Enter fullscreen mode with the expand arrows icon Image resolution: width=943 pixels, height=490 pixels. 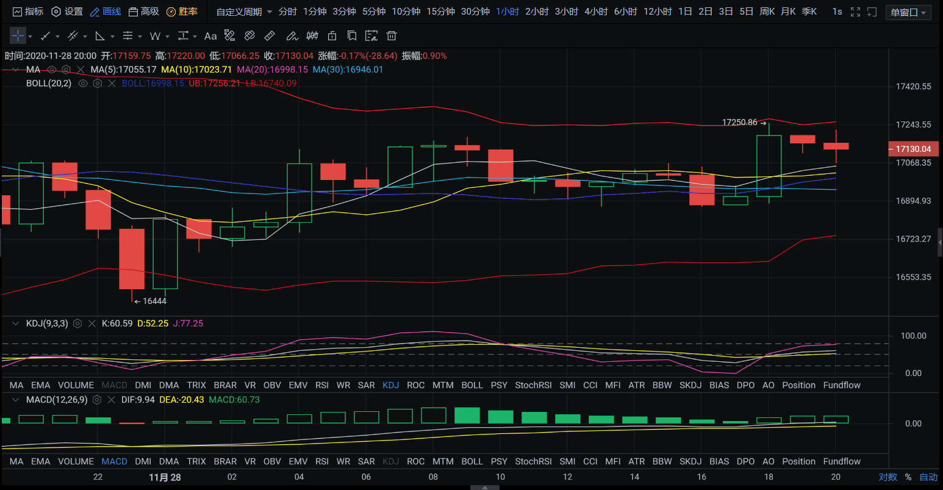pyautogui.click(x=855, y=12)
